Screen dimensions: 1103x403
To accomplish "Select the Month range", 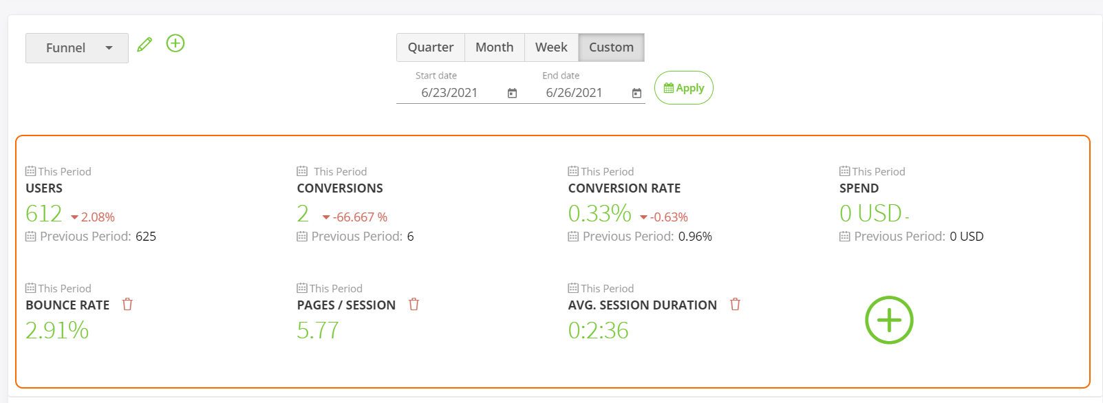I will pyautogui.click(x=494, y=47).
